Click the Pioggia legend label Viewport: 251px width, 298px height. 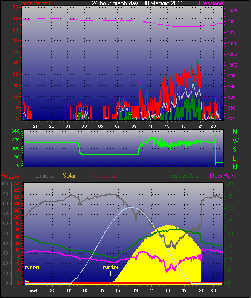[x=10, y=176]
